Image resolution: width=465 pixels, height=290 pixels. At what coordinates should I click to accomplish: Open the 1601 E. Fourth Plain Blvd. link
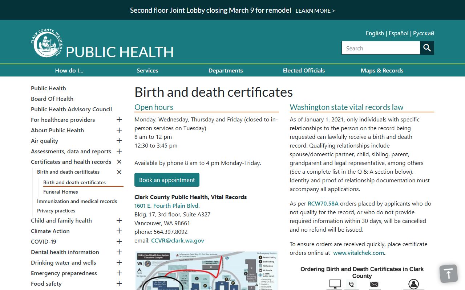(167, 206)
